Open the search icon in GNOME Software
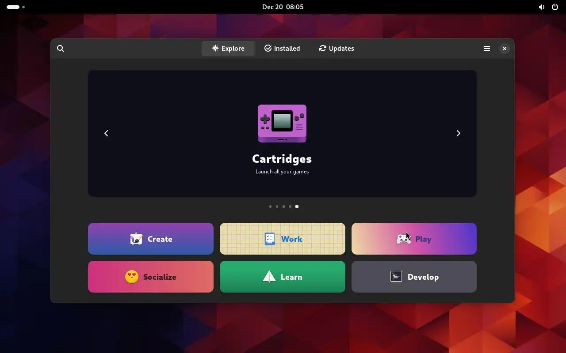Viewport: 566px width, 353px height. [61, 49]
